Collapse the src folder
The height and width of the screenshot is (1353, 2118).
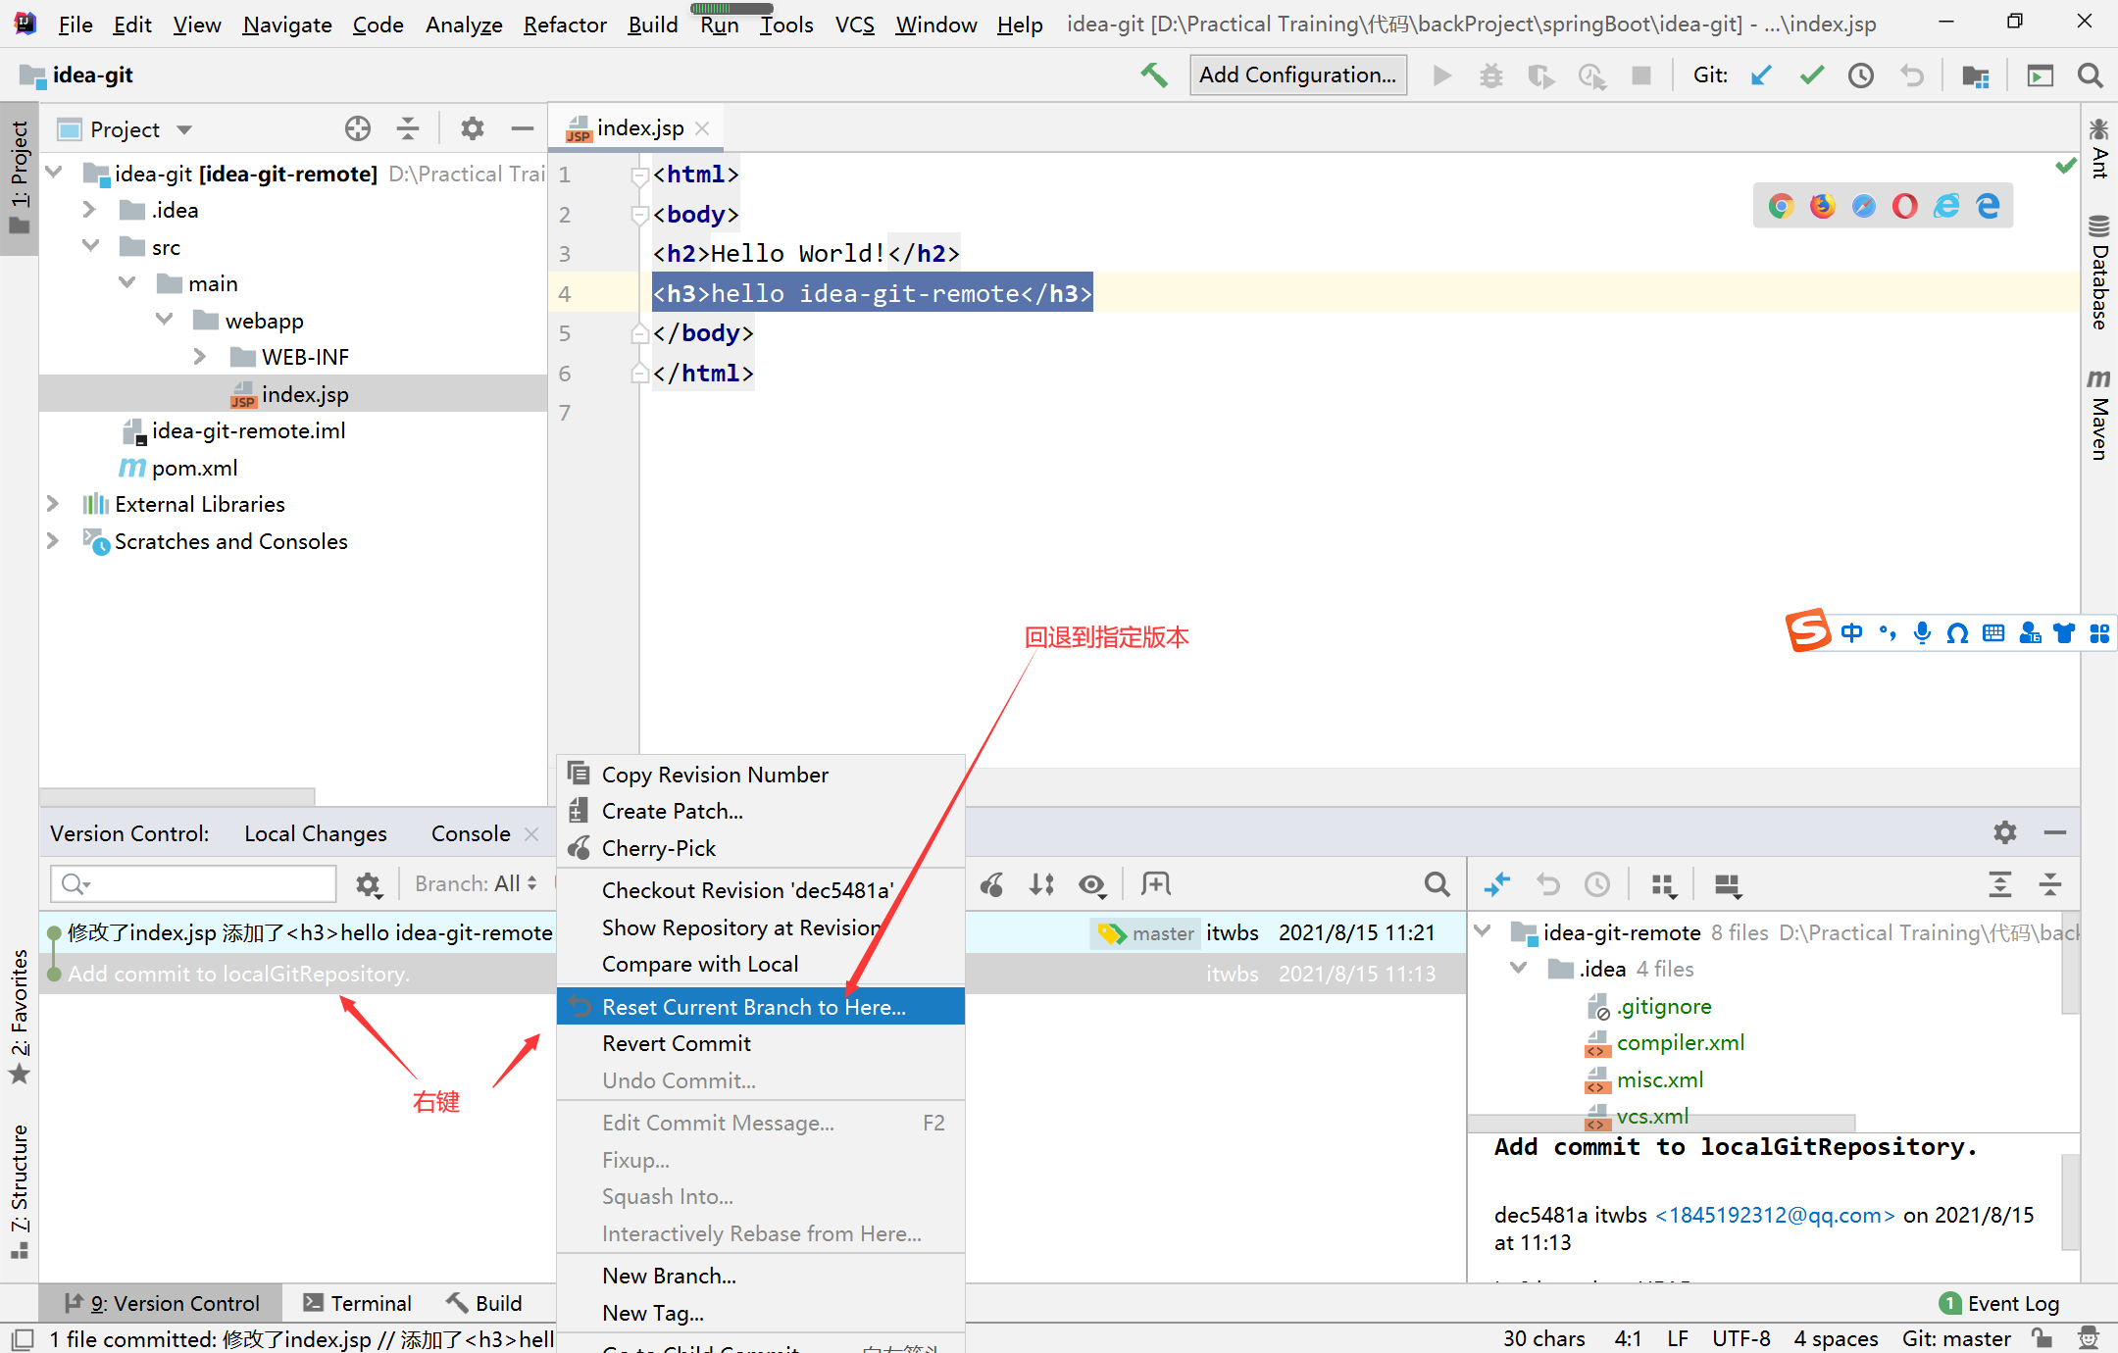point(90,246)
